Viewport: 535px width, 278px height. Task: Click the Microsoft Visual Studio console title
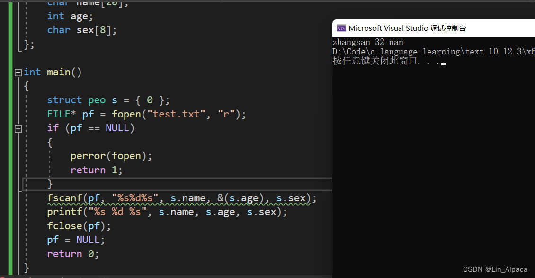pyautogui.click(x=407, y=28)
